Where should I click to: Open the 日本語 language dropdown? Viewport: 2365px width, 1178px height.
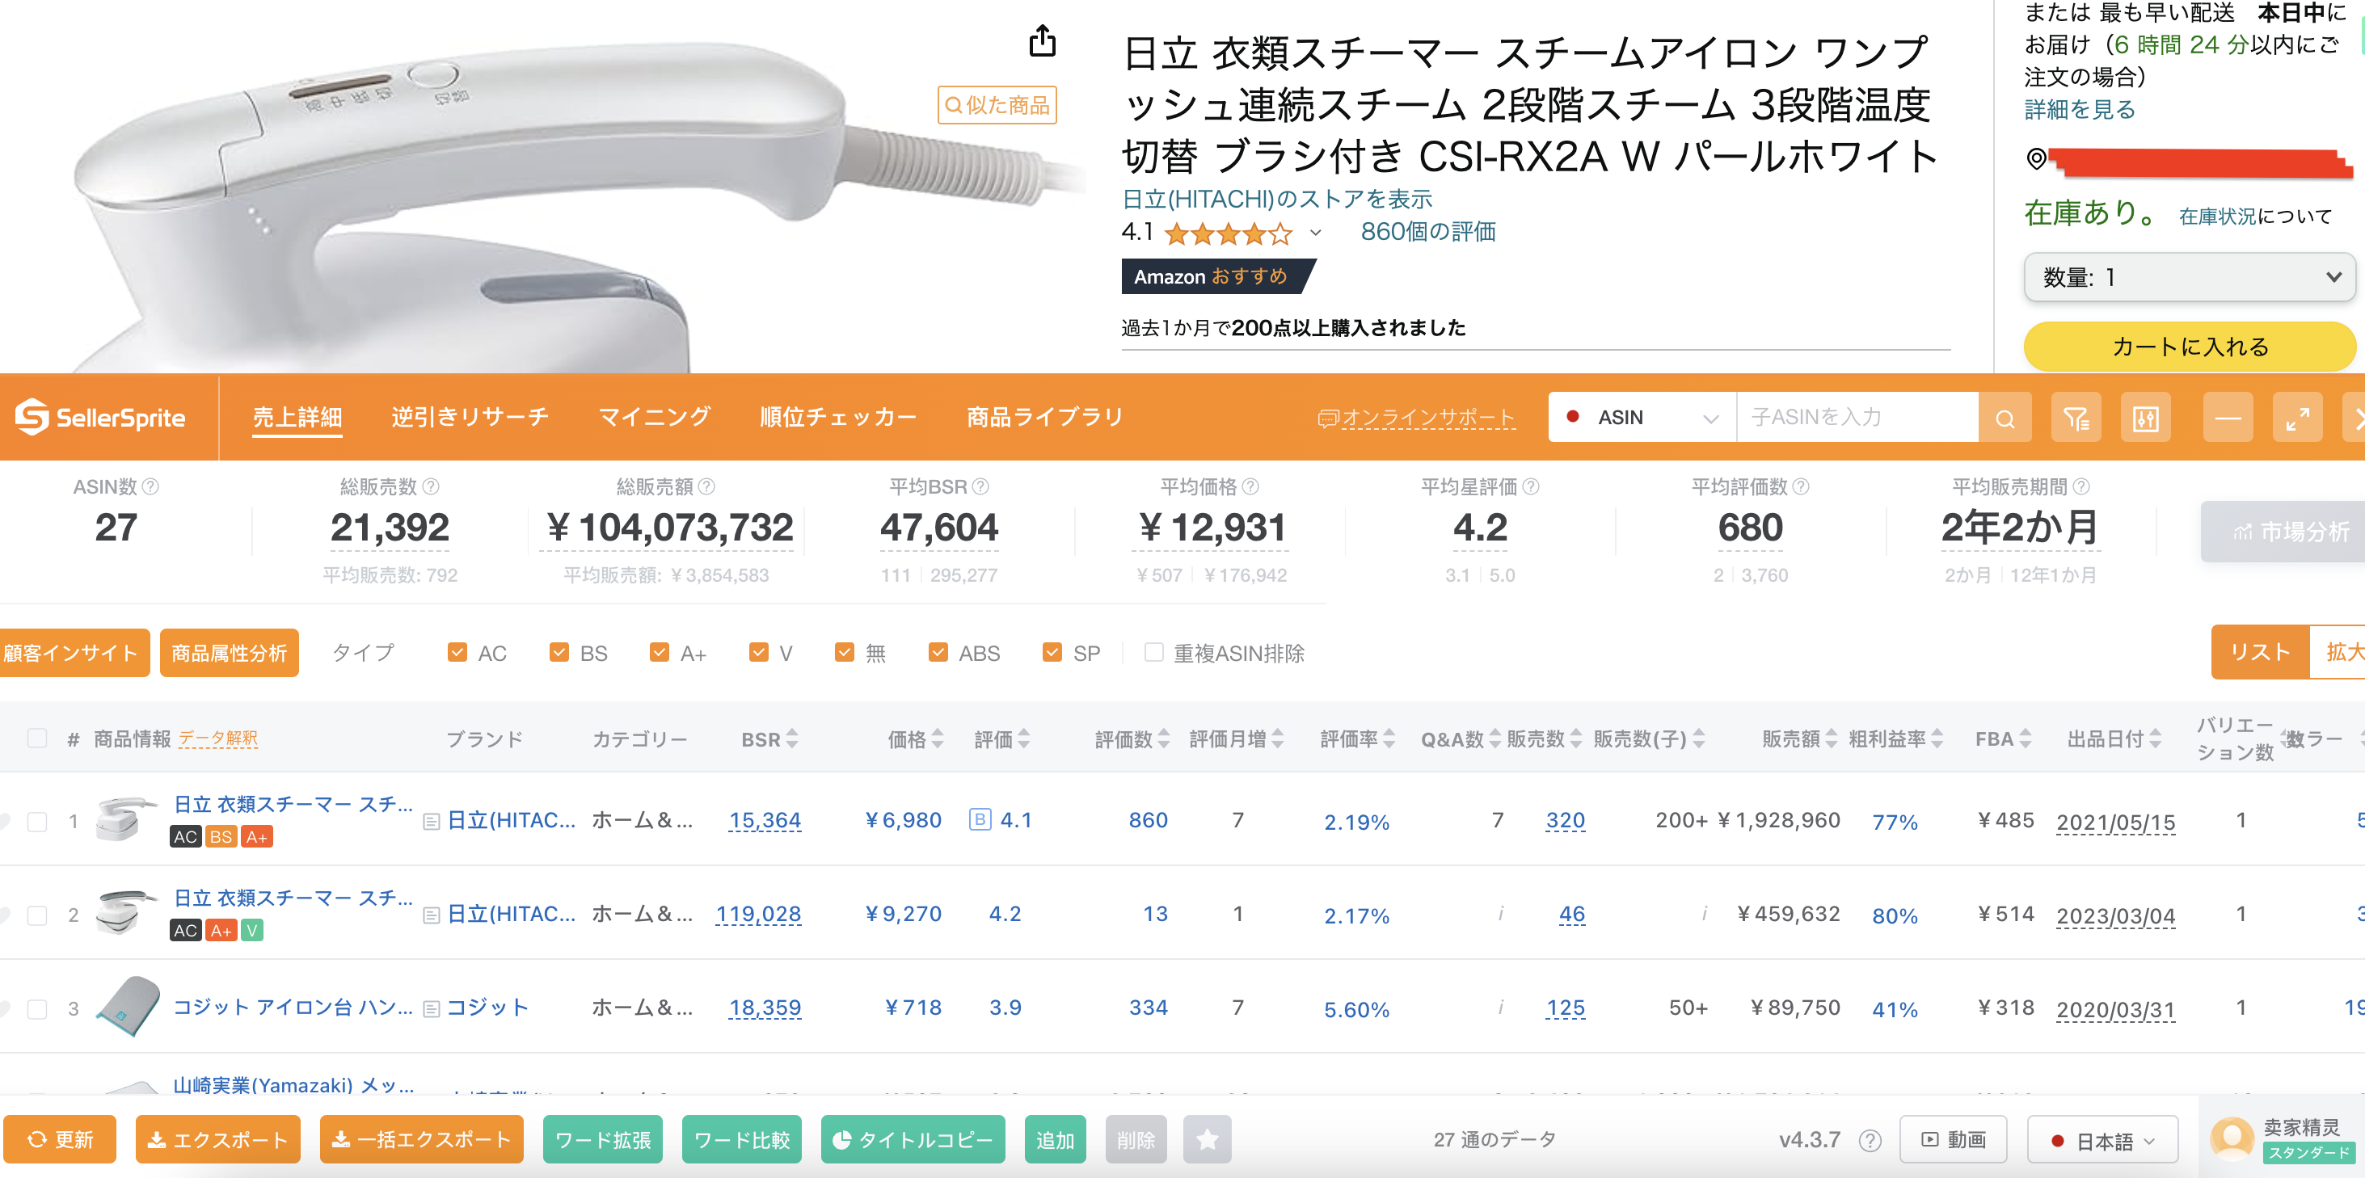pos(2102,1140)
